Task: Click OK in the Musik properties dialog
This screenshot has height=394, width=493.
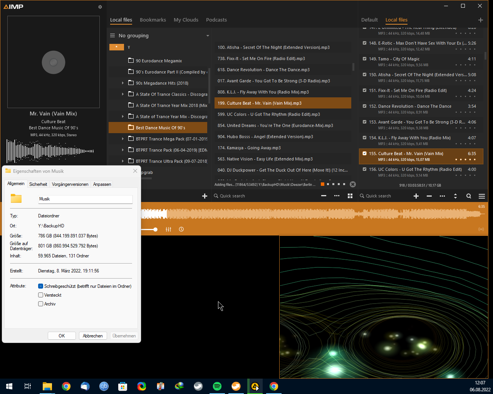Action: click(62, 336)
